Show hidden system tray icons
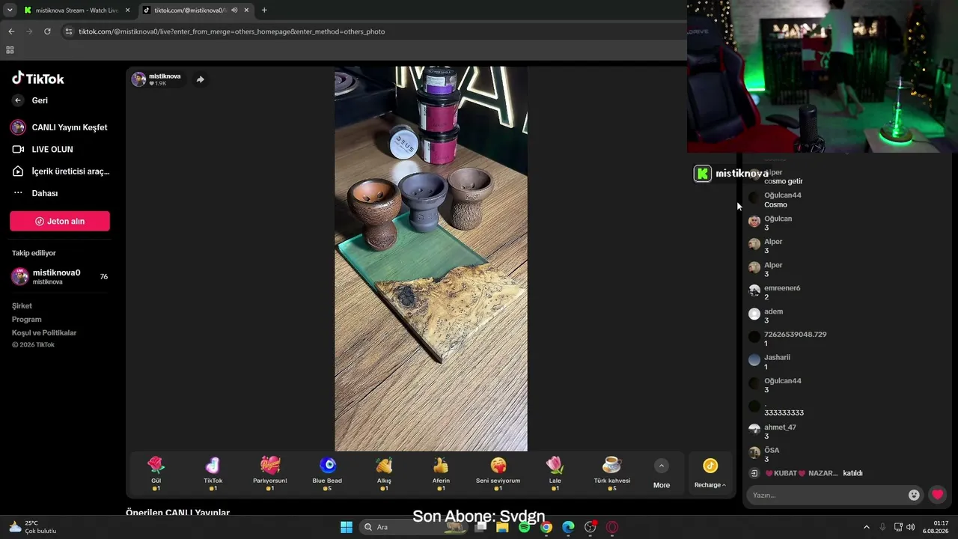Image resolution: width=958 pixels, height=539 pixels. pos(867,527)
